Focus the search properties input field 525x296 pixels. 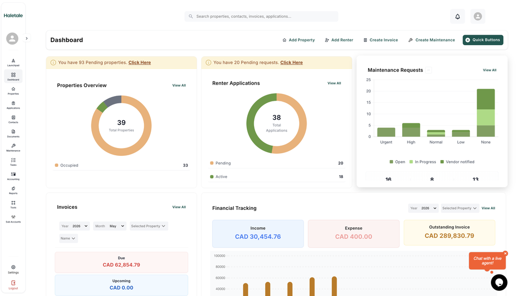[x=261, y=16]
